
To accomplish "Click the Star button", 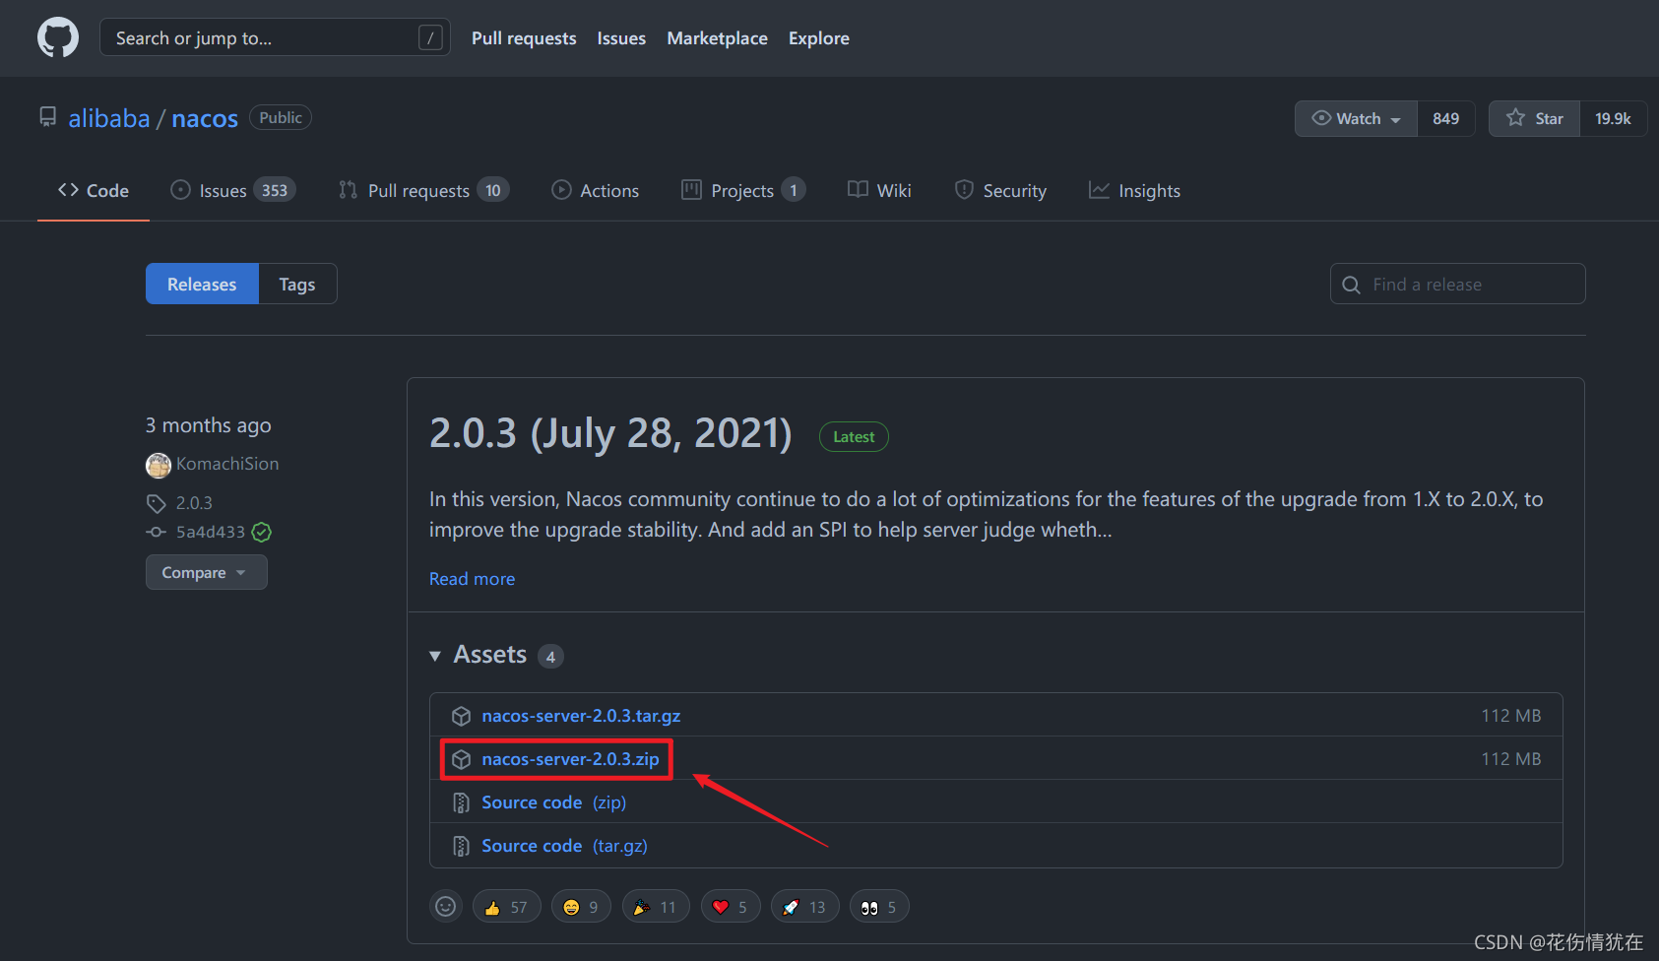I will pos(1534,118).
